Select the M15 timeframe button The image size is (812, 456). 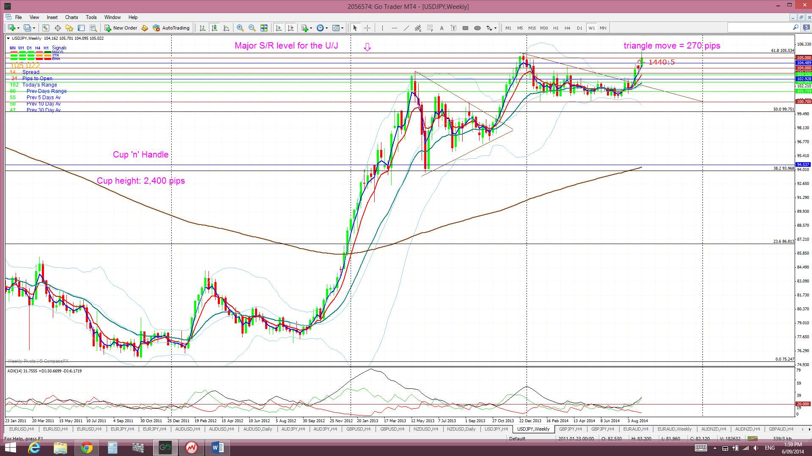click(532, 28)
